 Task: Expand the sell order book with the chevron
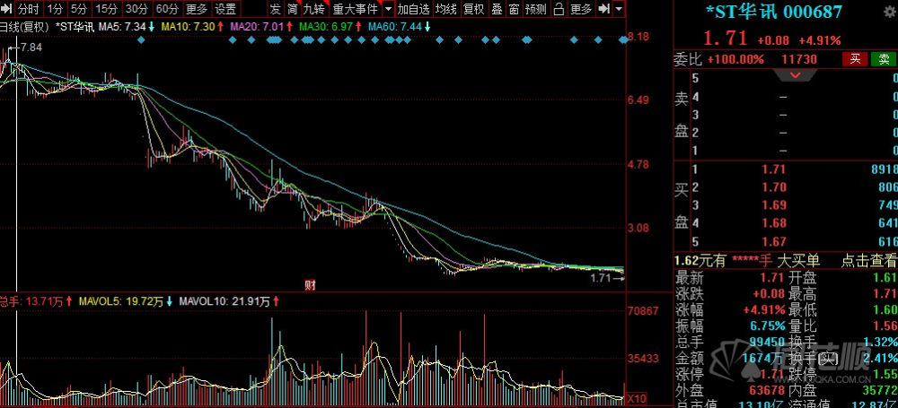pos(796,75)
